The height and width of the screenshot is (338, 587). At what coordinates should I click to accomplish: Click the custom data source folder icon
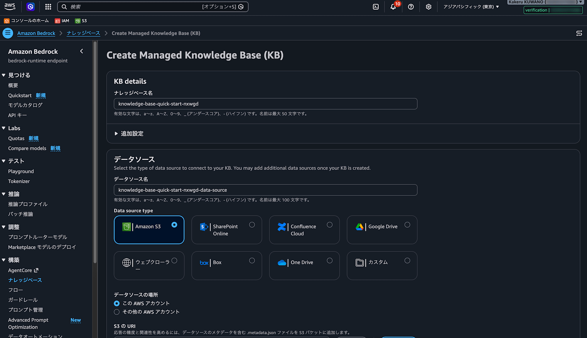[360, 263]
